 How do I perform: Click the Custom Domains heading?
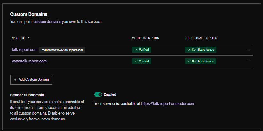pyautogui.click(x=29, y=14)
